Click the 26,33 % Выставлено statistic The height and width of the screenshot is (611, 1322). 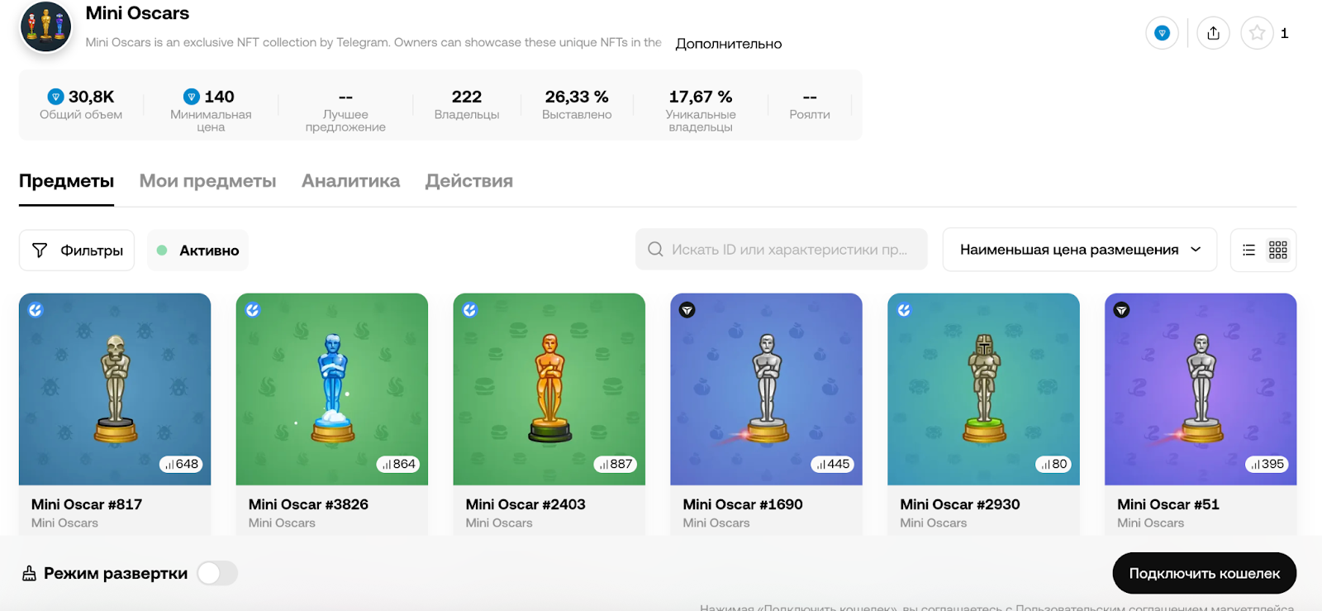[x=577, y=105]
